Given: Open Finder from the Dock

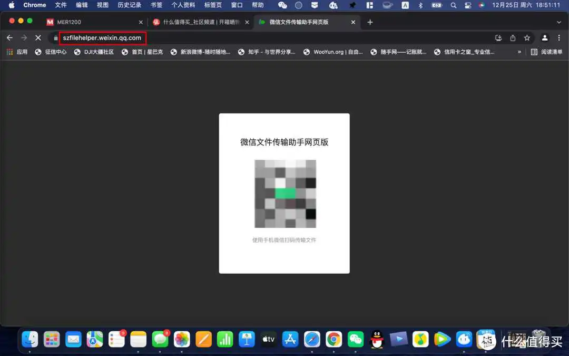Looking at the screenshot, I should [30, 340].
